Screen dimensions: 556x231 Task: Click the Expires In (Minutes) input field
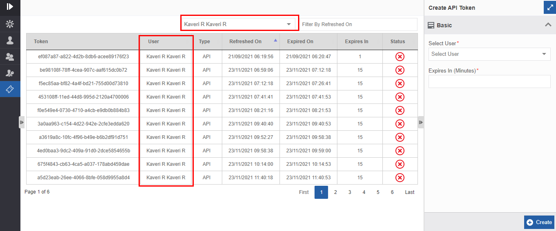pos(489,81)
